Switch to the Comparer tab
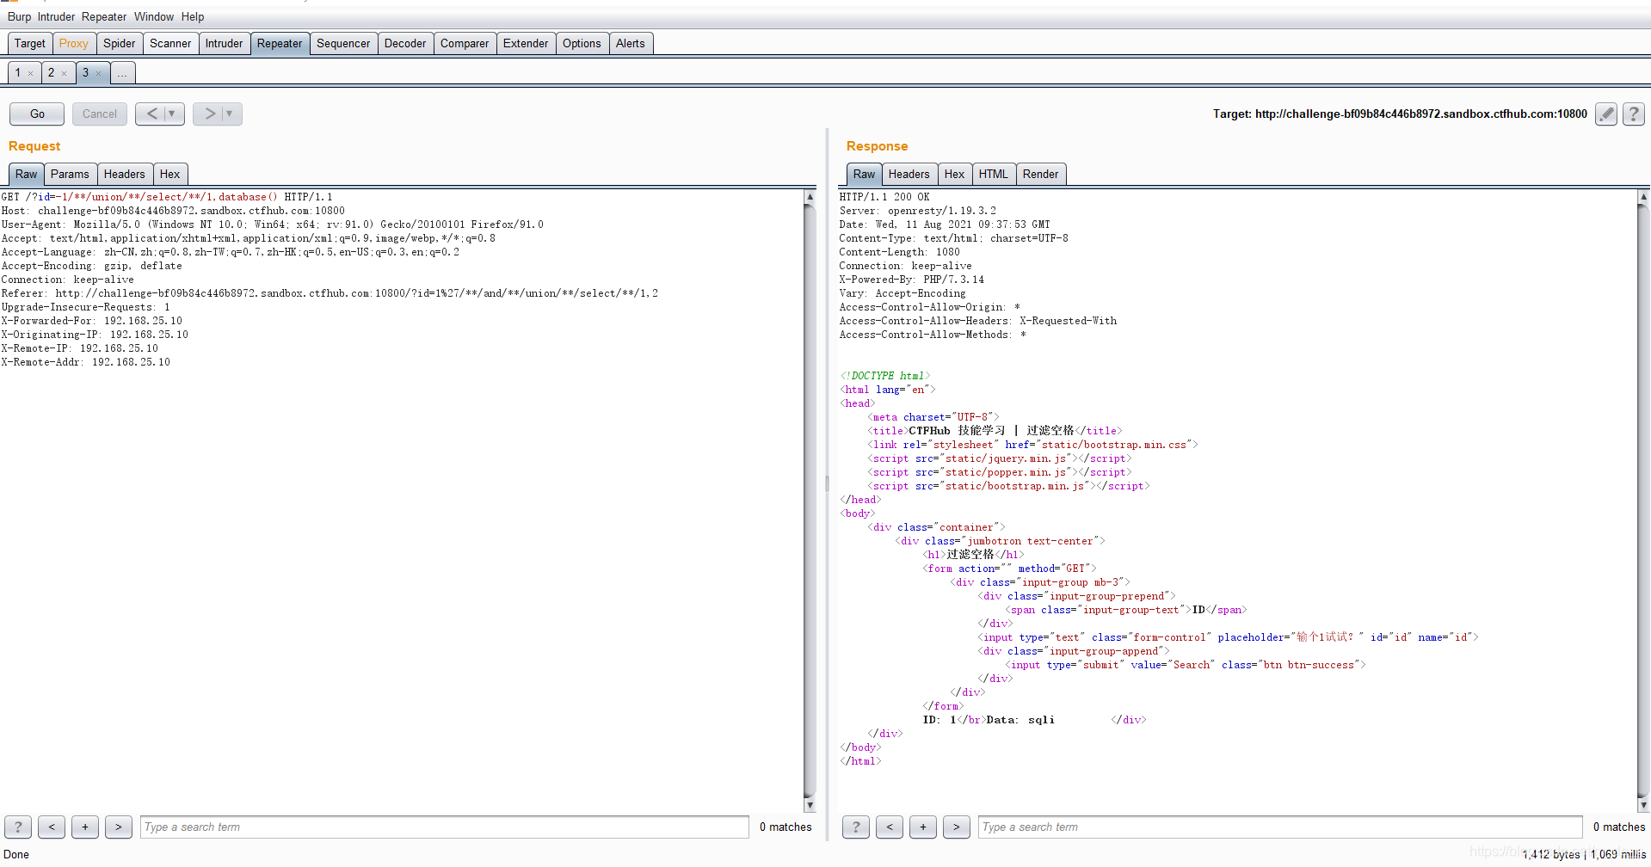1651x867 pixels. [465, 43]
